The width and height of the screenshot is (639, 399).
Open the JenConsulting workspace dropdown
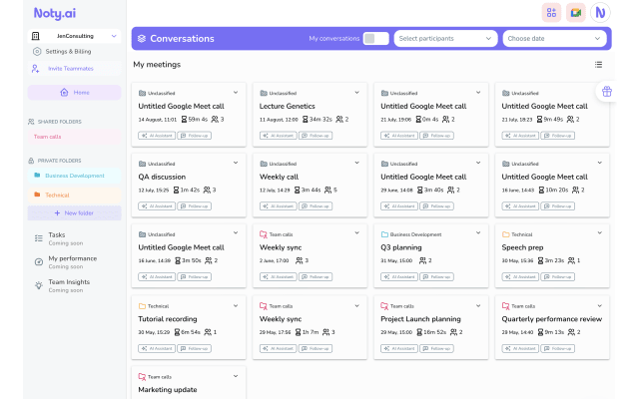pos(74,36)
